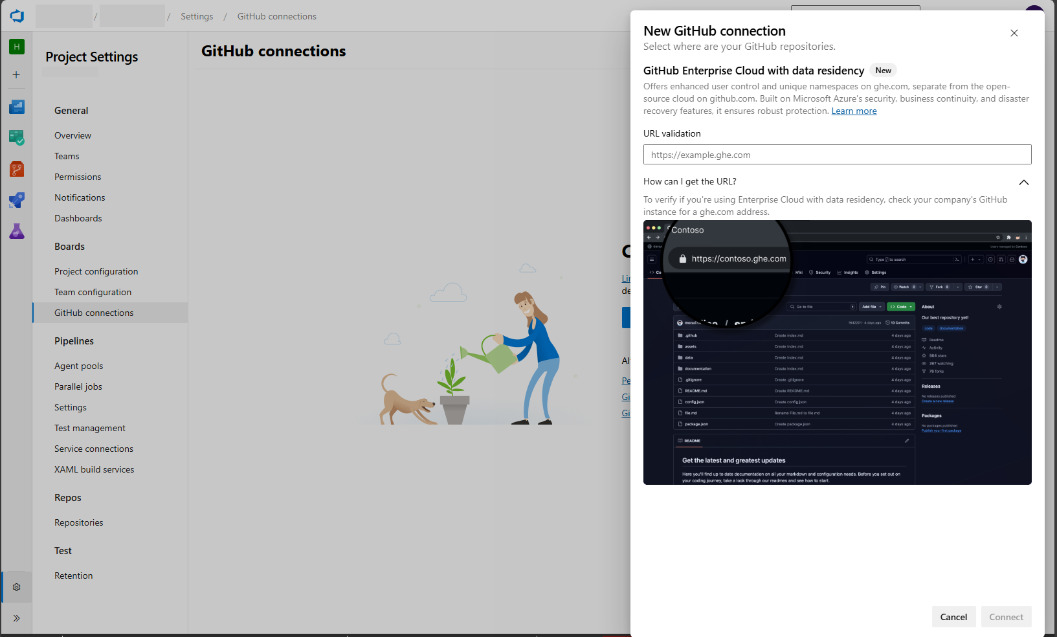Close the New GitHub connection panel
The image size is (1057, 637).
click(x=1014, y=33)
